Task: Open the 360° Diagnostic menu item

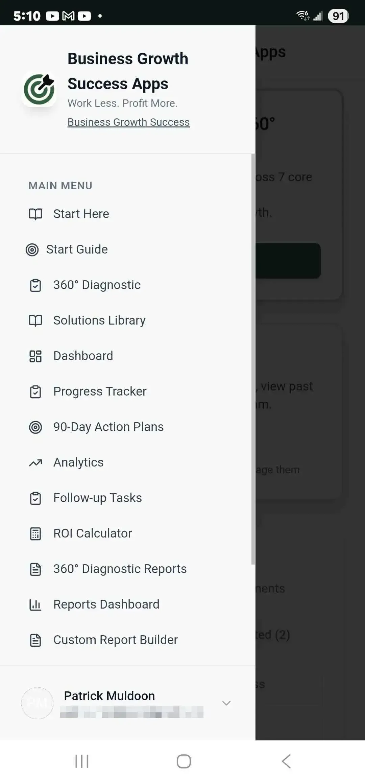Action: point(97,285)
